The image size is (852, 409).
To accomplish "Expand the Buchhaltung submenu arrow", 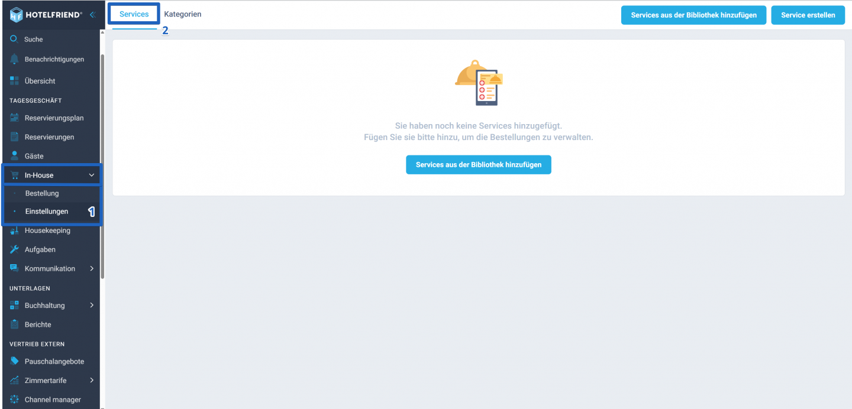I will (92, 306).
